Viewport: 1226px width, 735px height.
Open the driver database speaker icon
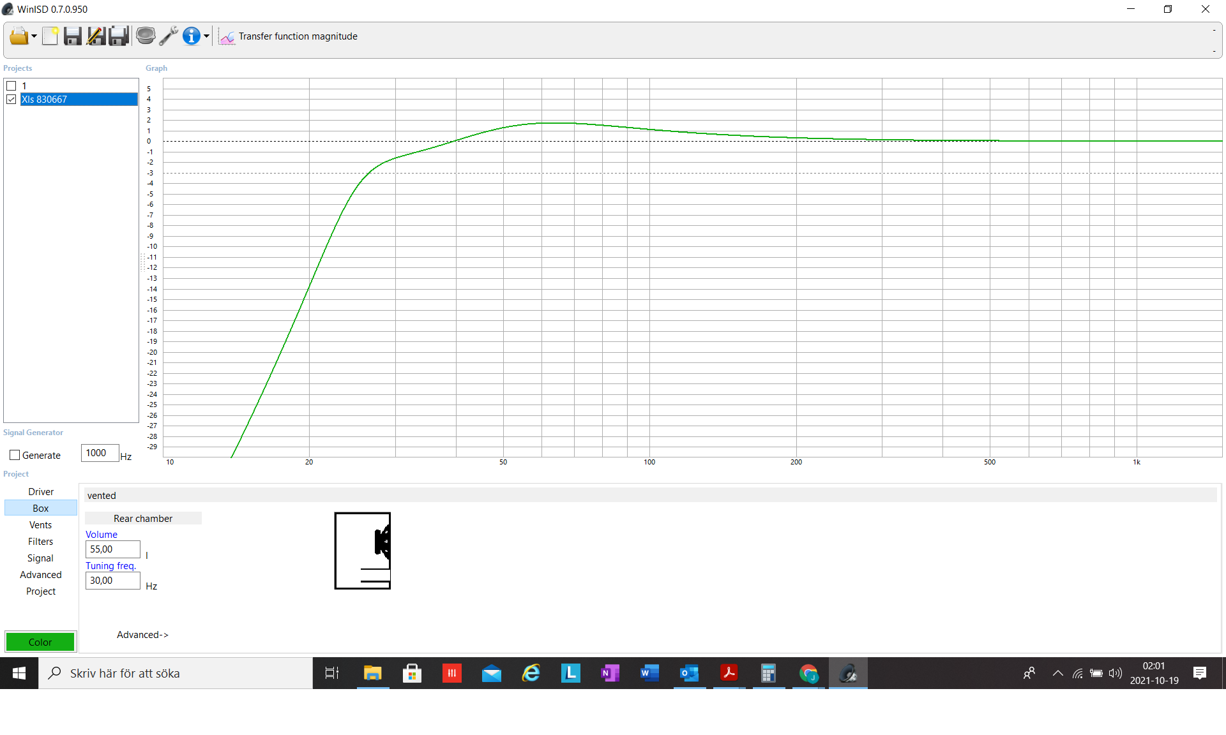click(x=146, y=36)
